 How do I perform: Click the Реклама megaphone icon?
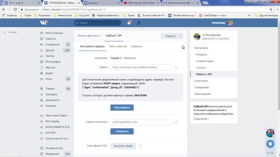42,106
